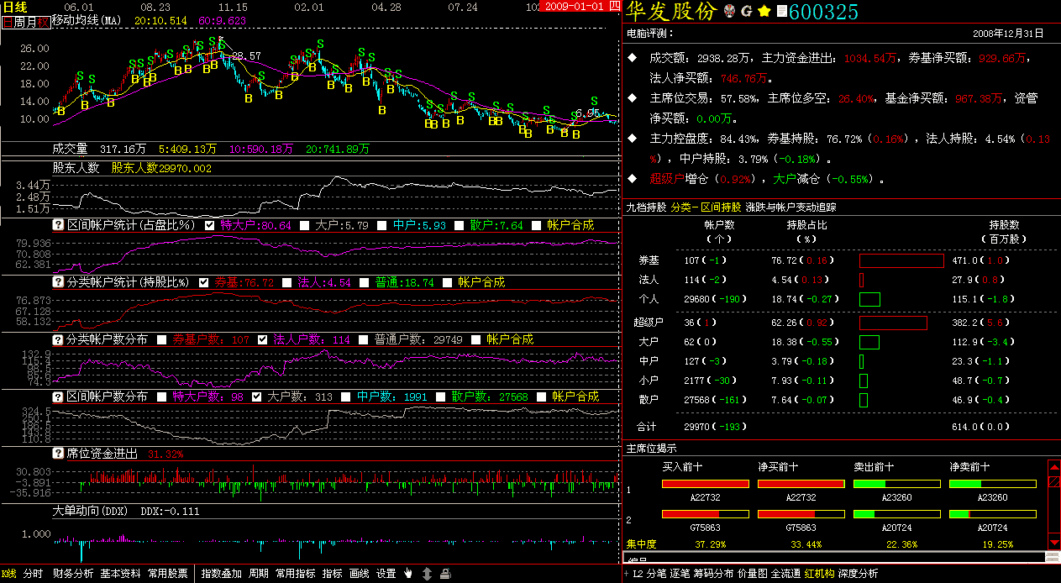Open help icon for 席位资金进出 panel
The width and height of the screenshot is (1061, 583).
coord(58,454)
